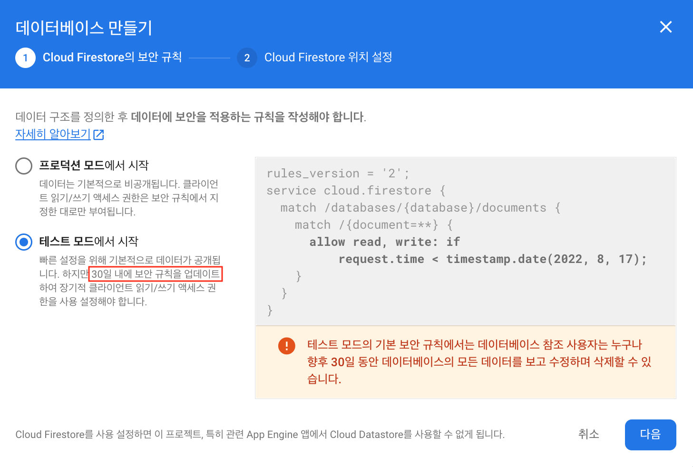Click the 취소 button
The height and width of the screenshot is (467, 693).
point(588,434)
